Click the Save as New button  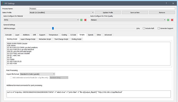click(x=135, y=13)
